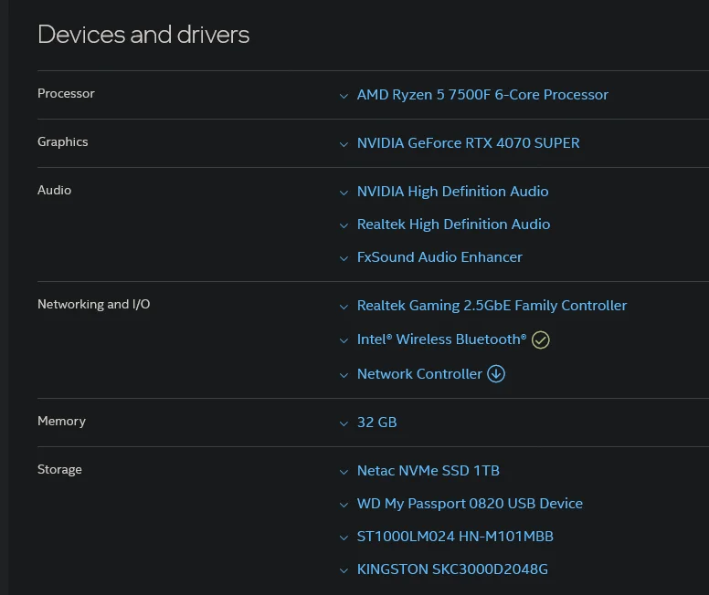
Task: Expand the AMD Ryzen 5 7500F chevron
Action: tap(344, 96)
